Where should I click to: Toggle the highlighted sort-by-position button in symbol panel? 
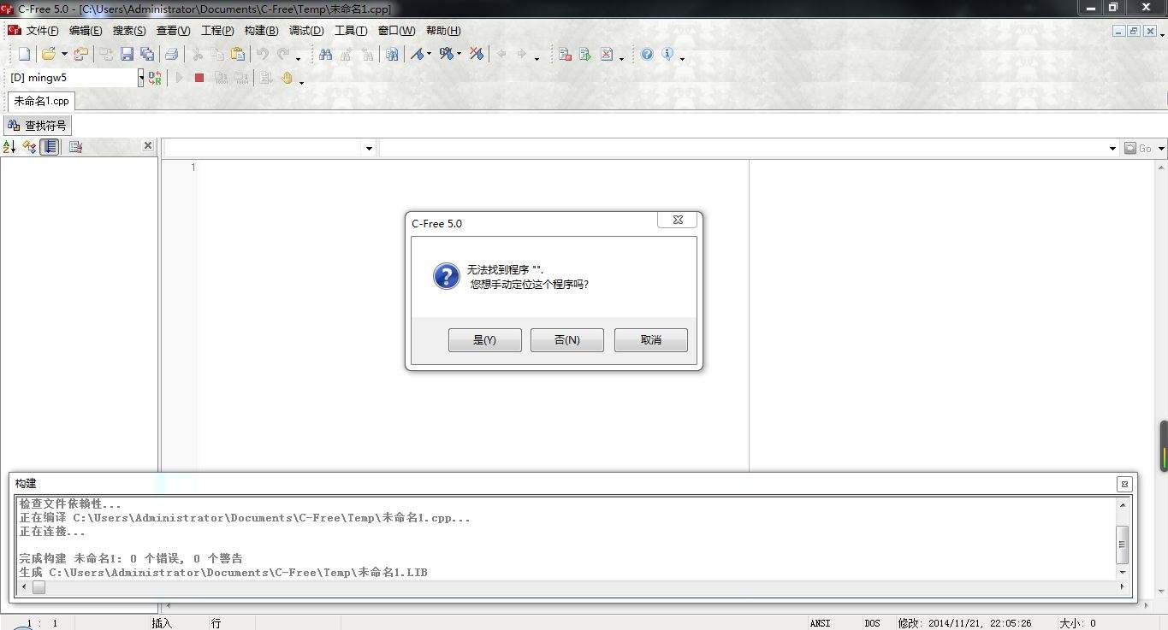(50, 147)
